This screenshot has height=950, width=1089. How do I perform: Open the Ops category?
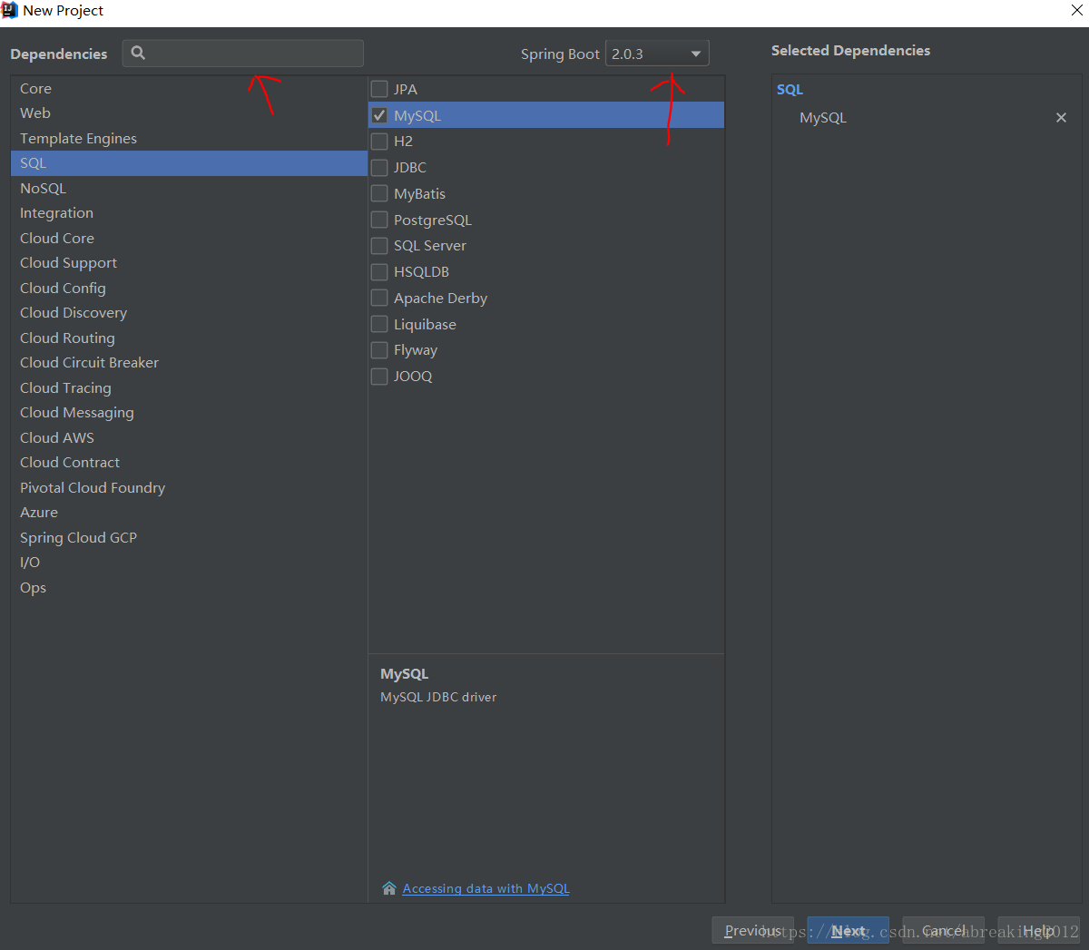point(189,587)
